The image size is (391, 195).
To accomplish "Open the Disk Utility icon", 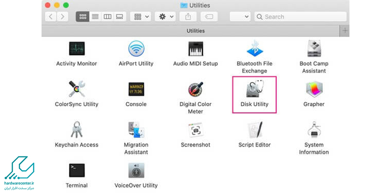I will 255,89.
